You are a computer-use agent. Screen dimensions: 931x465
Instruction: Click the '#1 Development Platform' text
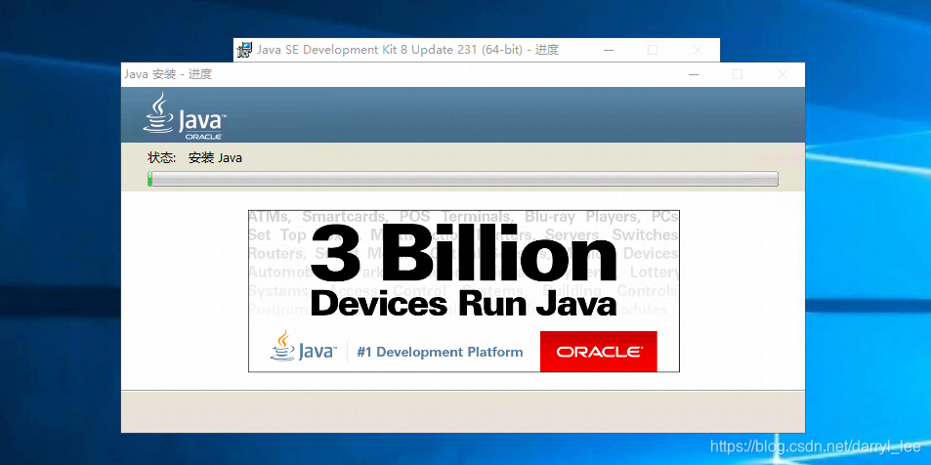coord(440,352)
